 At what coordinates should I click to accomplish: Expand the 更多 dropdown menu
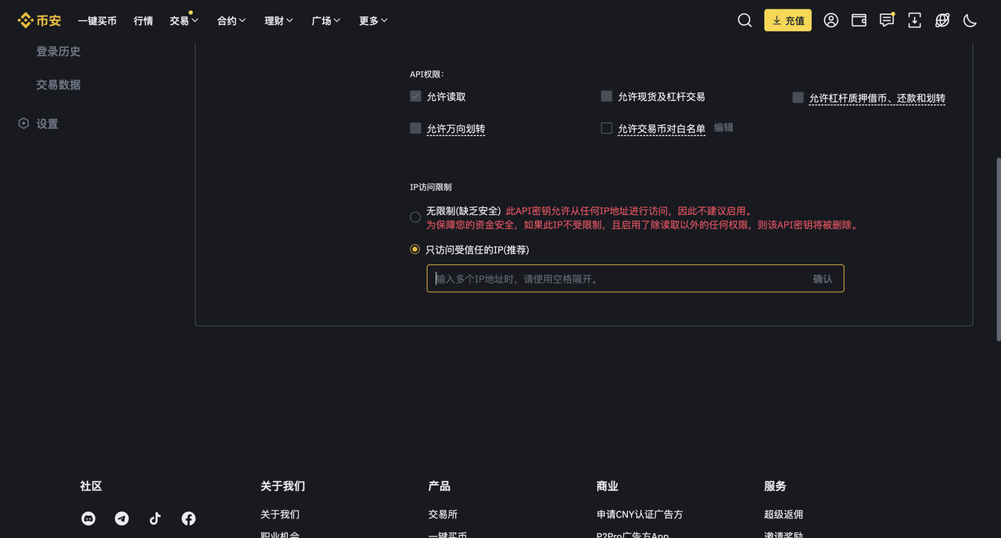coord(373,21)
